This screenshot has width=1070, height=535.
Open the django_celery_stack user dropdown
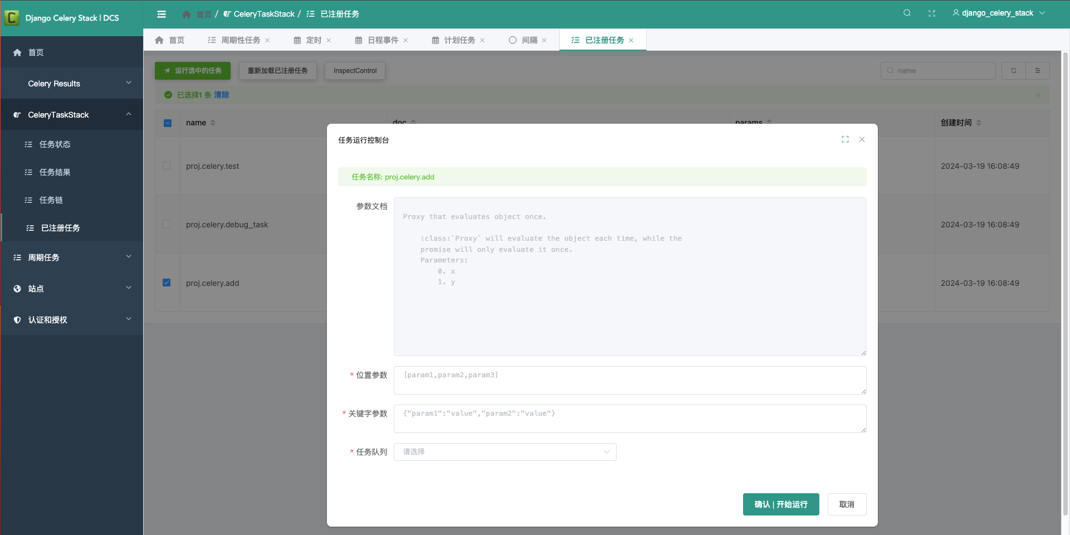(998, 13)
